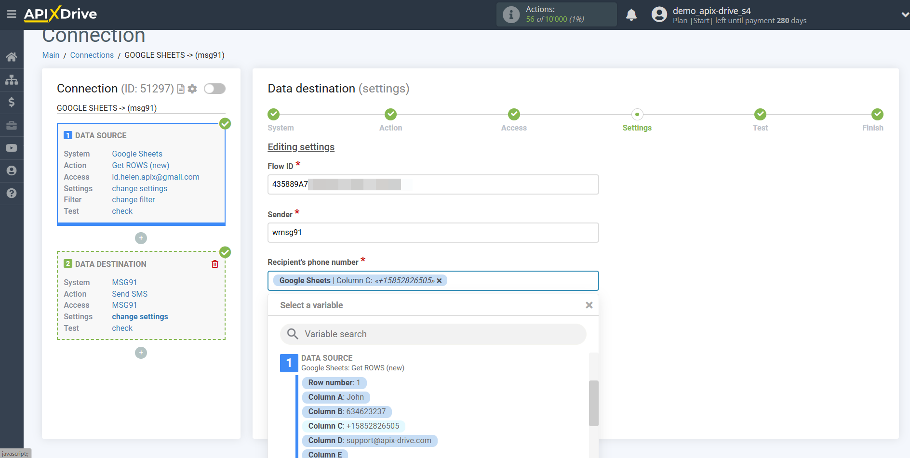Open the connection settings gear
Viewport: 910px width, 458px height.
click(x=192, y=89)
